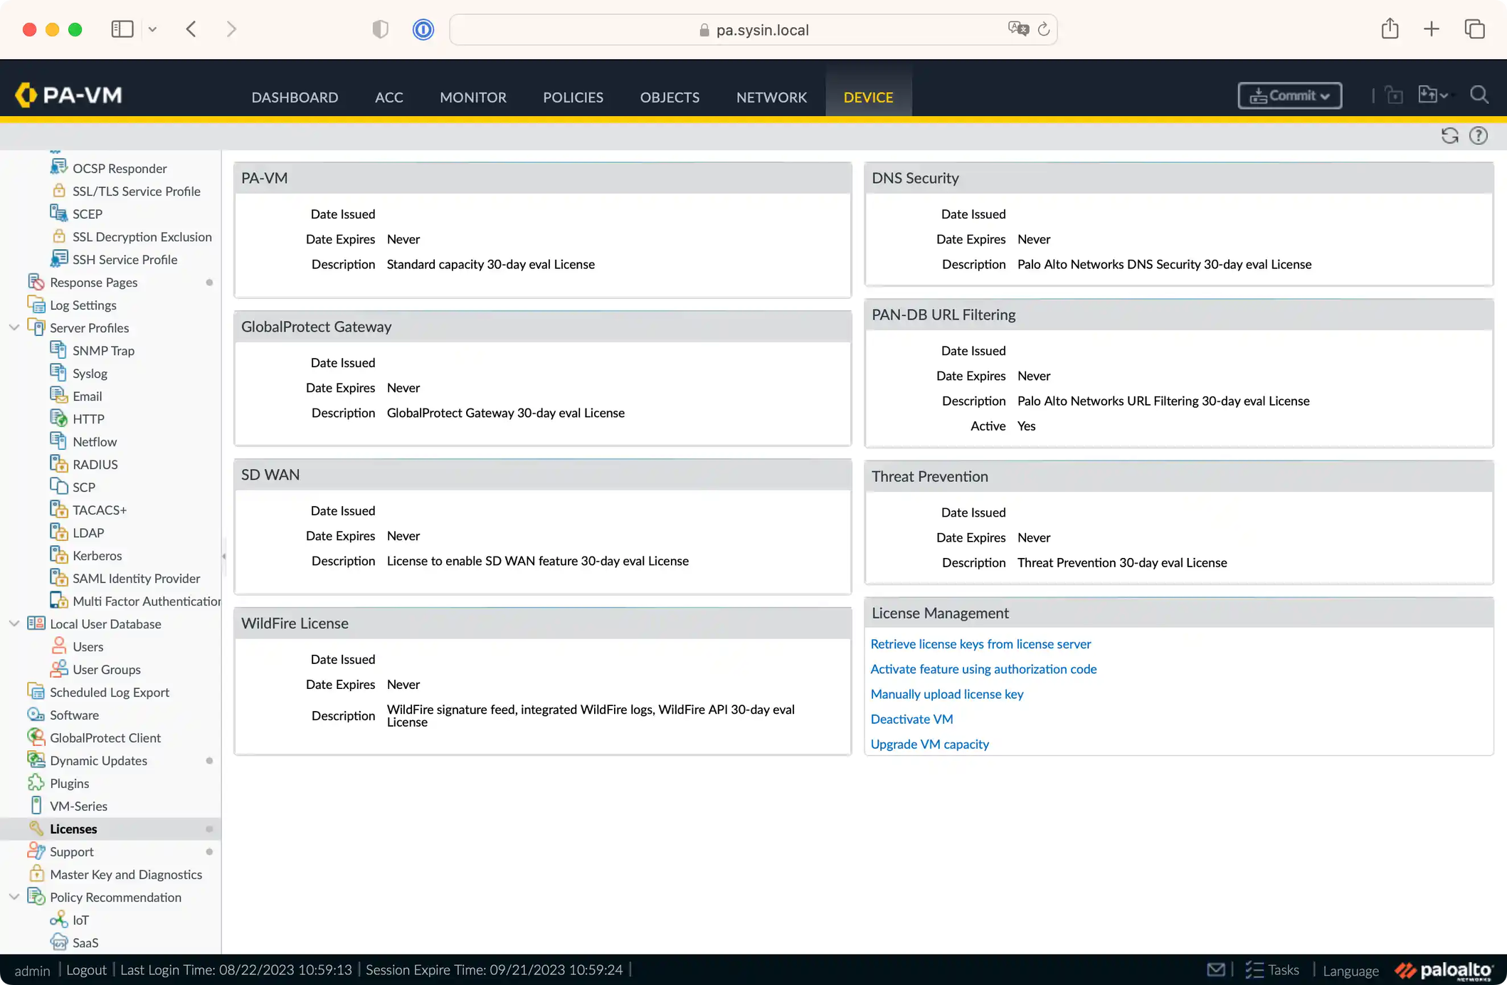Open the Plugins item in sidebar
This screenshot has width=1507, height=985.
(69, 783)
